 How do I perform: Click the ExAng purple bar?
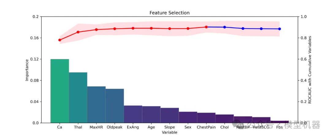point(133,114)
